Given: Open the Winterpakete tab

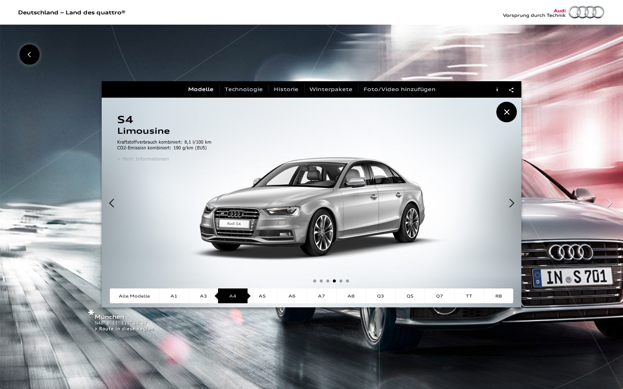Looking at the screenshot, I should pos(331,89).
